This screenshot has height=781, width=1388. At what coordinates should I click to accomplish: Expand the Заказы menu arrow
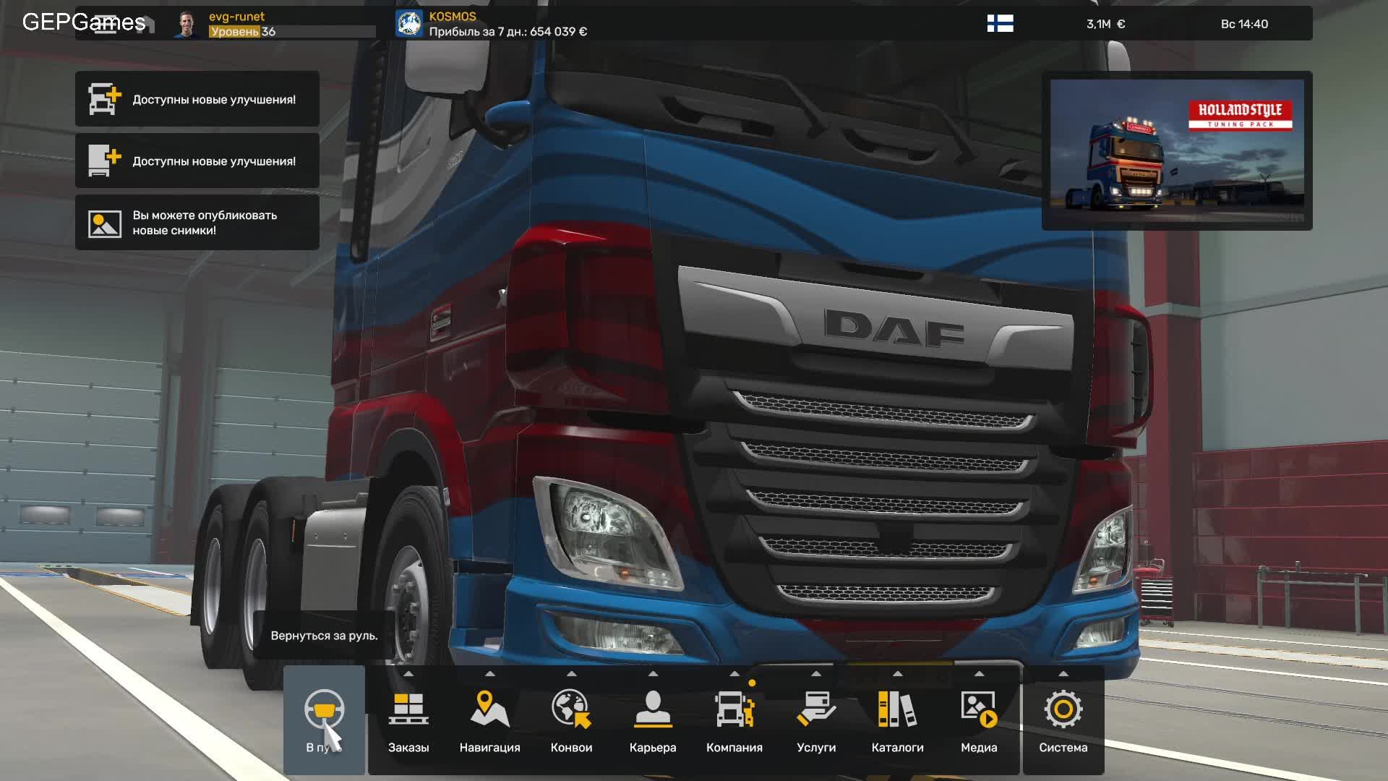coord(408,673)
